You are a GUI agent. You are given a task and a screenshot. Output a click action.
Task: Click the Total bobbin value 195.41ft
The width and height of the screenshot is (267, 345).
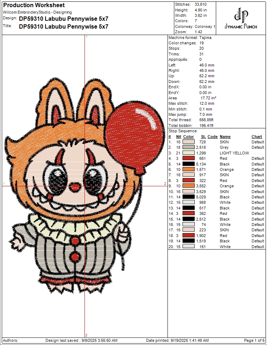[x=206, y=125]
